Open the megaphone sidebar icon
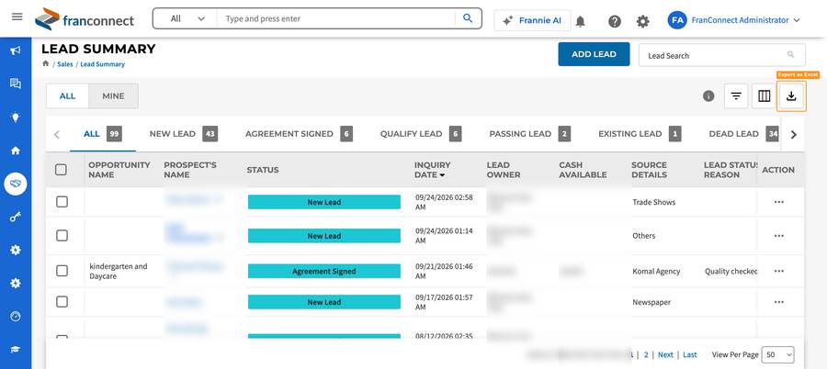Image resolution: width=827 pixels, height=369 pixels. click(16, 50)
